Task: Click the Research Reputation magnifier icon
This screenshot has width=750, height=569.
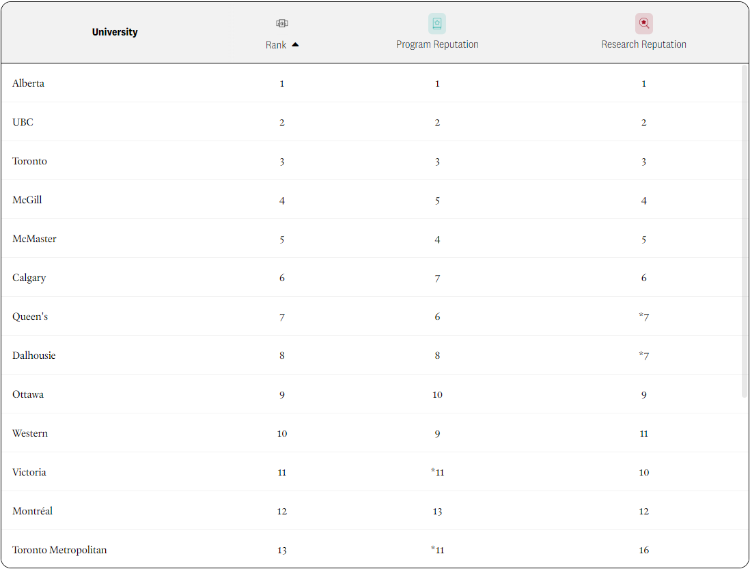Action: point(644,23)
